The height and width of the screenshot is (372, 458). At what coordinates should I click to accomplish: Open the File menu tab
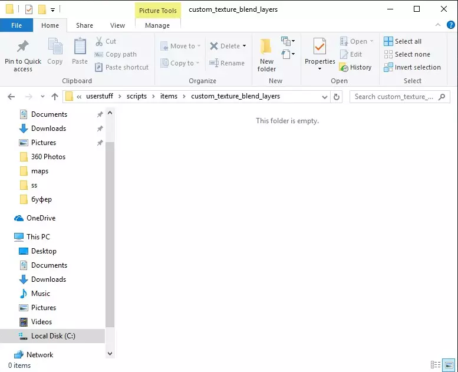pyautogui.click(x=17, y=25)
